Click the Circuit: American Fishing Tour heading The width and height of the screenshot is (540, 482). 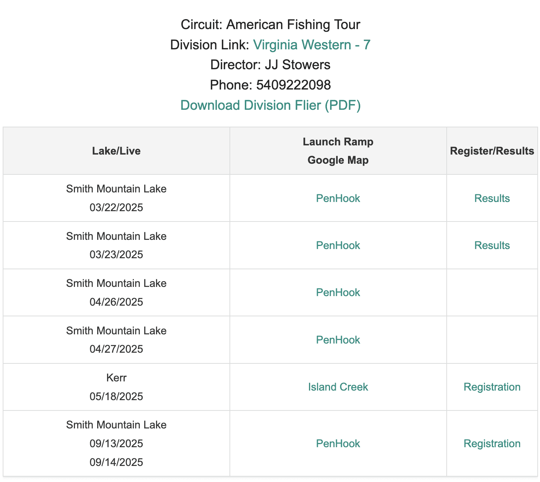pos(270,24)
